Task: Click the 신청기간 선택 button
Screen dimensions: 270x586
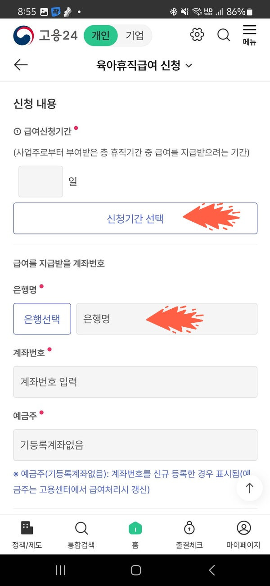Action: click(x=135, y=219)
